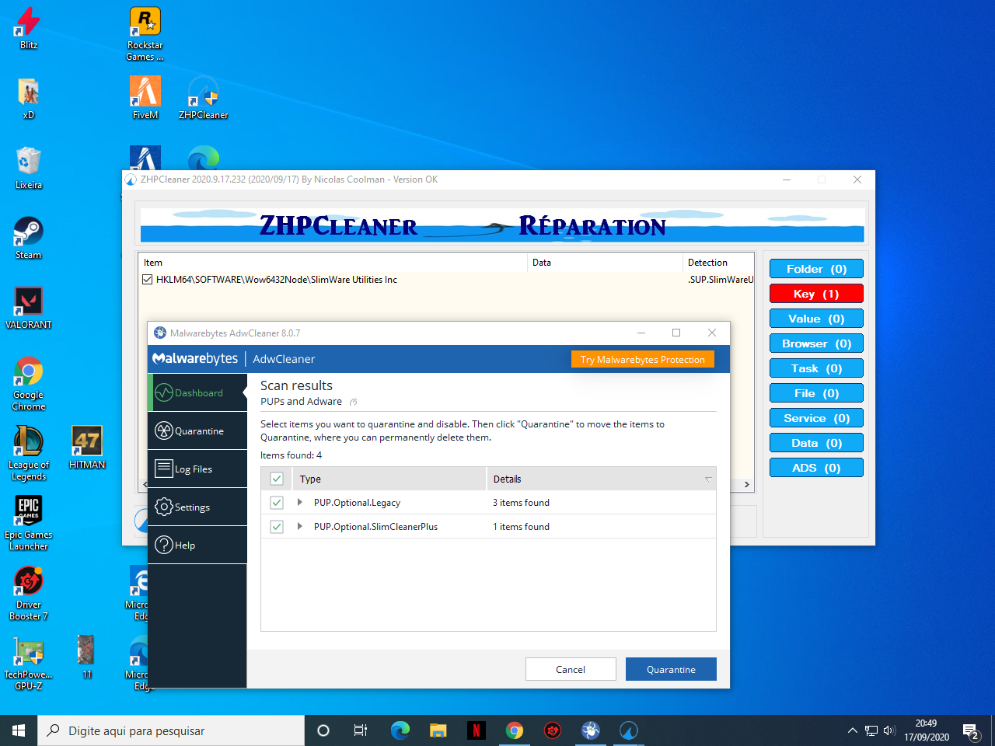The image size is (995, 746).
Task: Click the Details column sort arrow
Action: click(x=708, y=479)
